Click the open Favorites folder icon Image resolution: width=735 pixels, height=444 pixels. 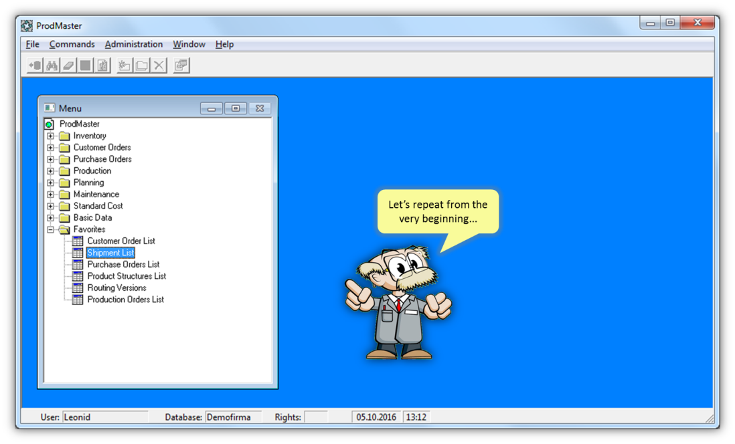point(65,229)
